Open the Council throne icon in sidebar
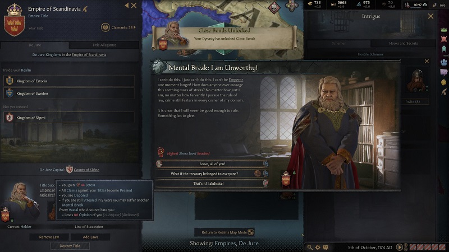The height and width of the screenshot is (252, 449). pyautogui.click(x=443, y=49)
